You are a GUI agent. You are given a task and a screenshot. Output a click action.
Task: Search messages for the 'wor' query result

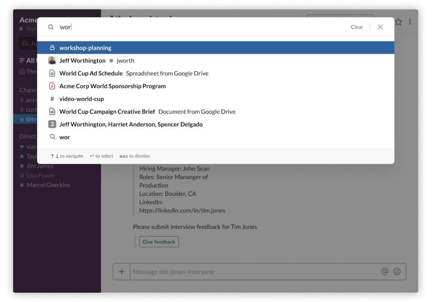215,137
